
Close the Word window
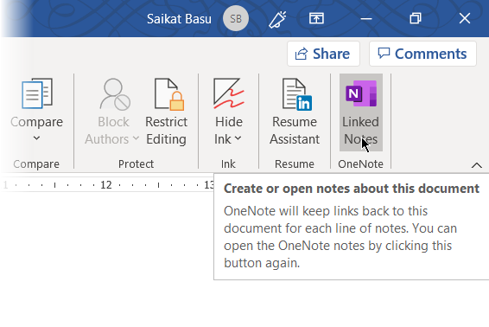465,18
